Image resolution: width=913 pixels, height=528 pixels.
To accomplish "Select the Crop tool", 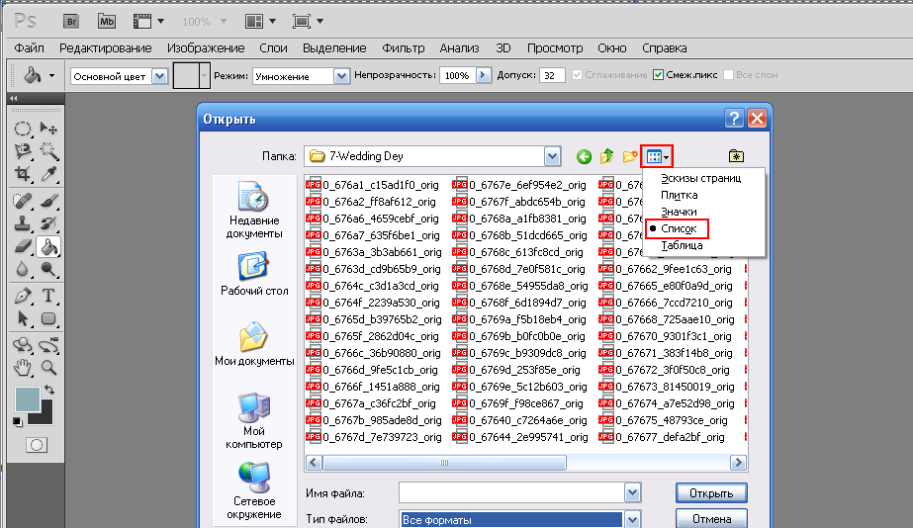I will [x=24, y=175].
